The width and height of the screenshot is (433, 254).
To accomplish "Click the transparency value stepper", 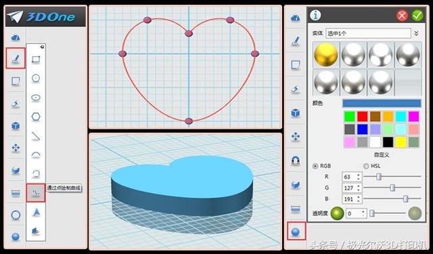I will pyautogui.click(x=363, y=213).
